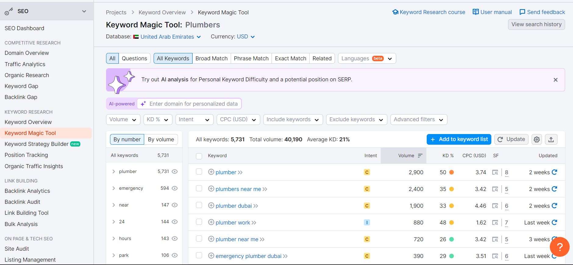The height and width of the screenshot is (265, 573).
Task: Check the 'plumbers near me' checkbox
Action: [x=199, y=188]
